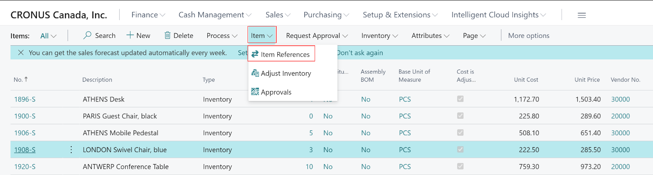Image resolution: width=653 pixels, height=175 pixels.
Task: Click the New plus icon
Action: [130, 35]
